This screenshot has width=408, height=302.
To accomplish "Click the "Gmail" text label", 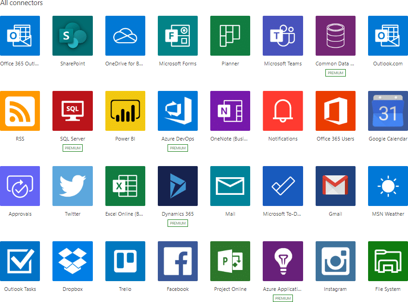I will click(336, 214).
